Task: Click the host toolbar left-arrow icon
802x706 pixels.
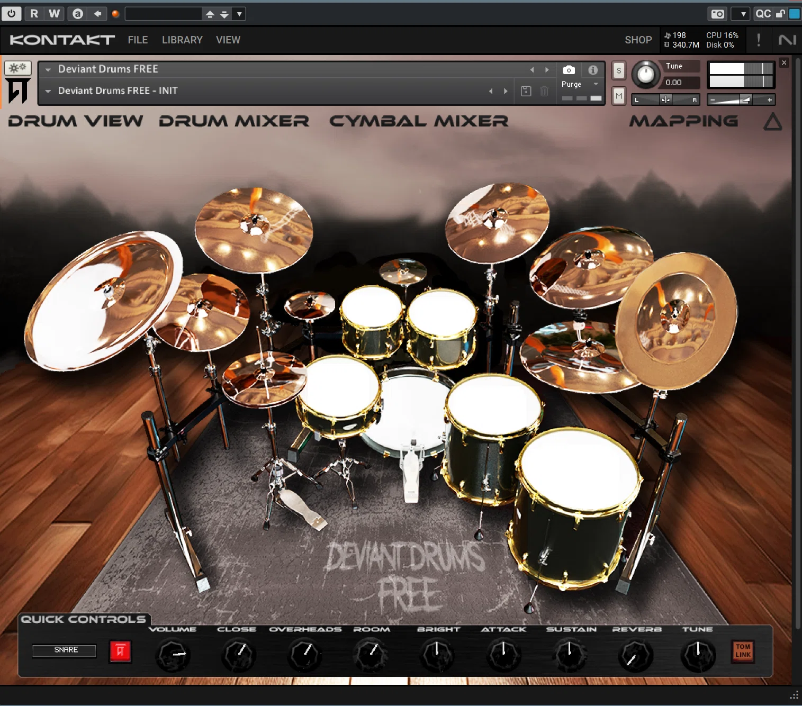Action: tap(97, 14)
